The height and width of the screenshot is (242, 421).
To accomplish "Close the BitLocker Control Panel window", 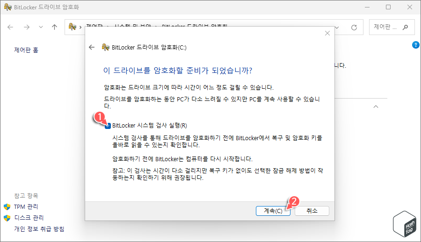I will point(410,7).
